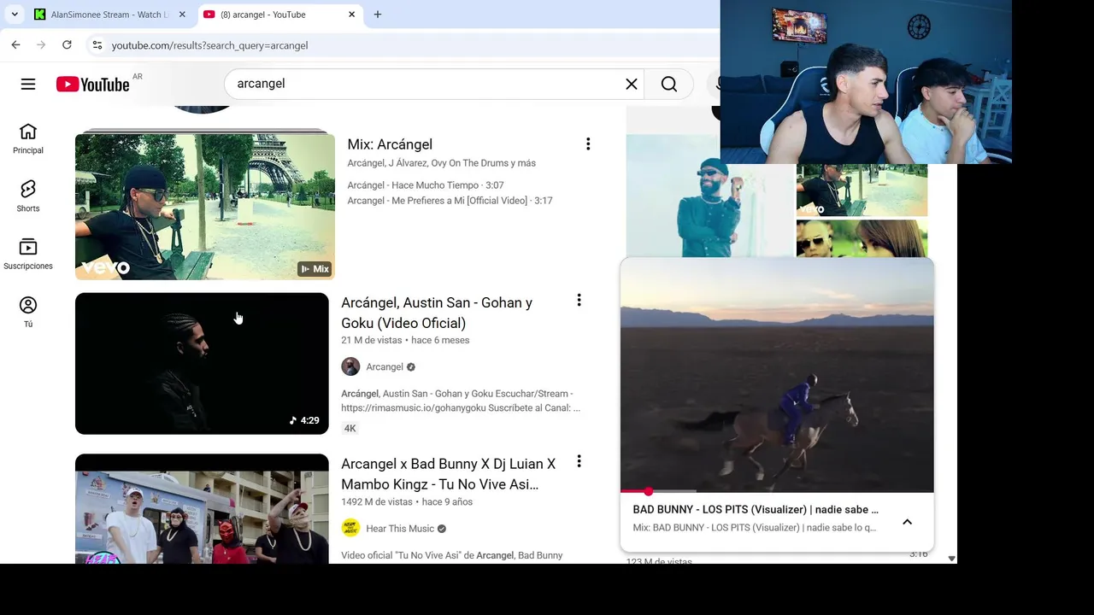Open the Hear This Music channel link

[x=400, y=528]
